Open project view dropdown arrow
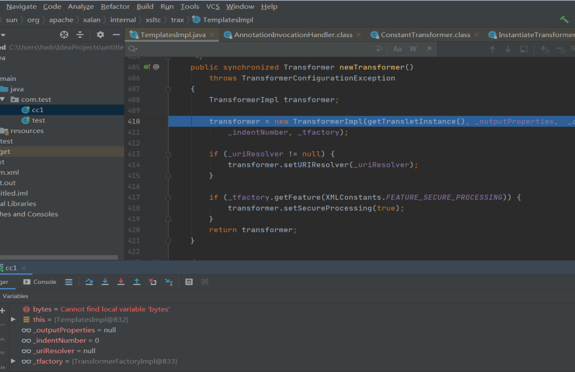Viewport: 575px width, 372px height. (x=3, y=35)
